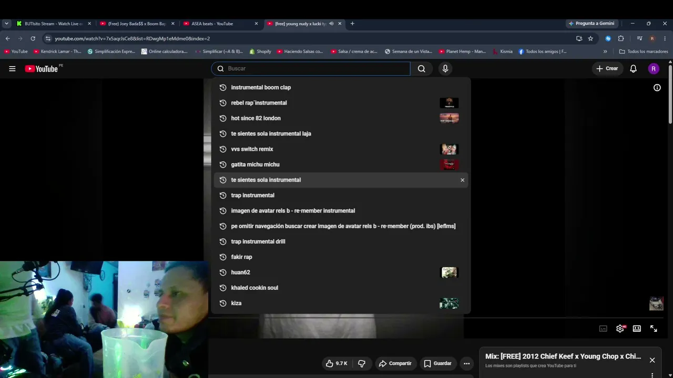Dislike the video

(x=362, y=363)
